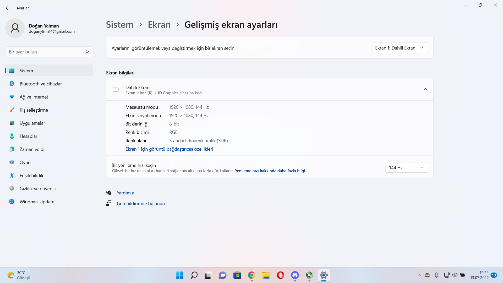Click search magnifier in Bir ayar bulun
Screen dimensions: 503x283
pos(87,52)
